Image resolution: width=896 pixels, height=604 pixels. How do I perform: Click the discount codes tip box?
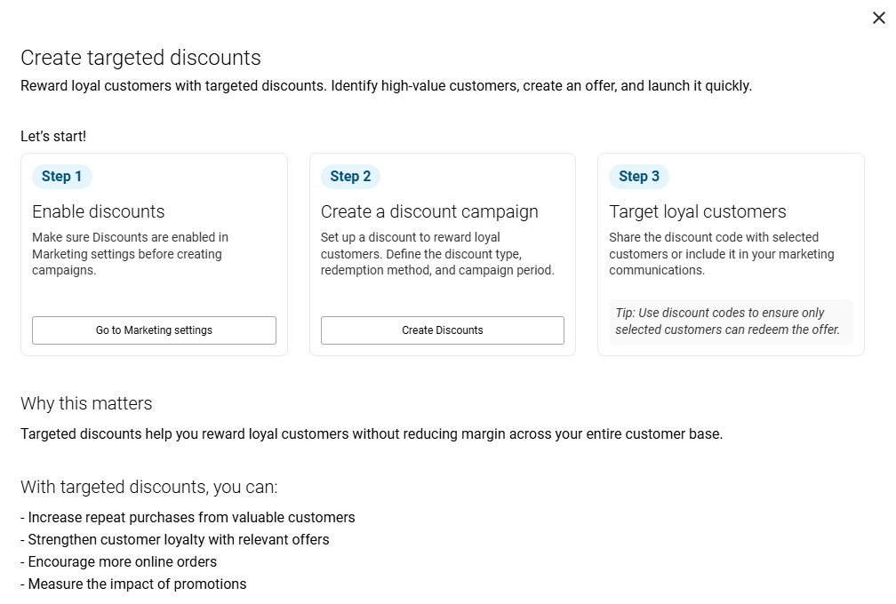730,322
